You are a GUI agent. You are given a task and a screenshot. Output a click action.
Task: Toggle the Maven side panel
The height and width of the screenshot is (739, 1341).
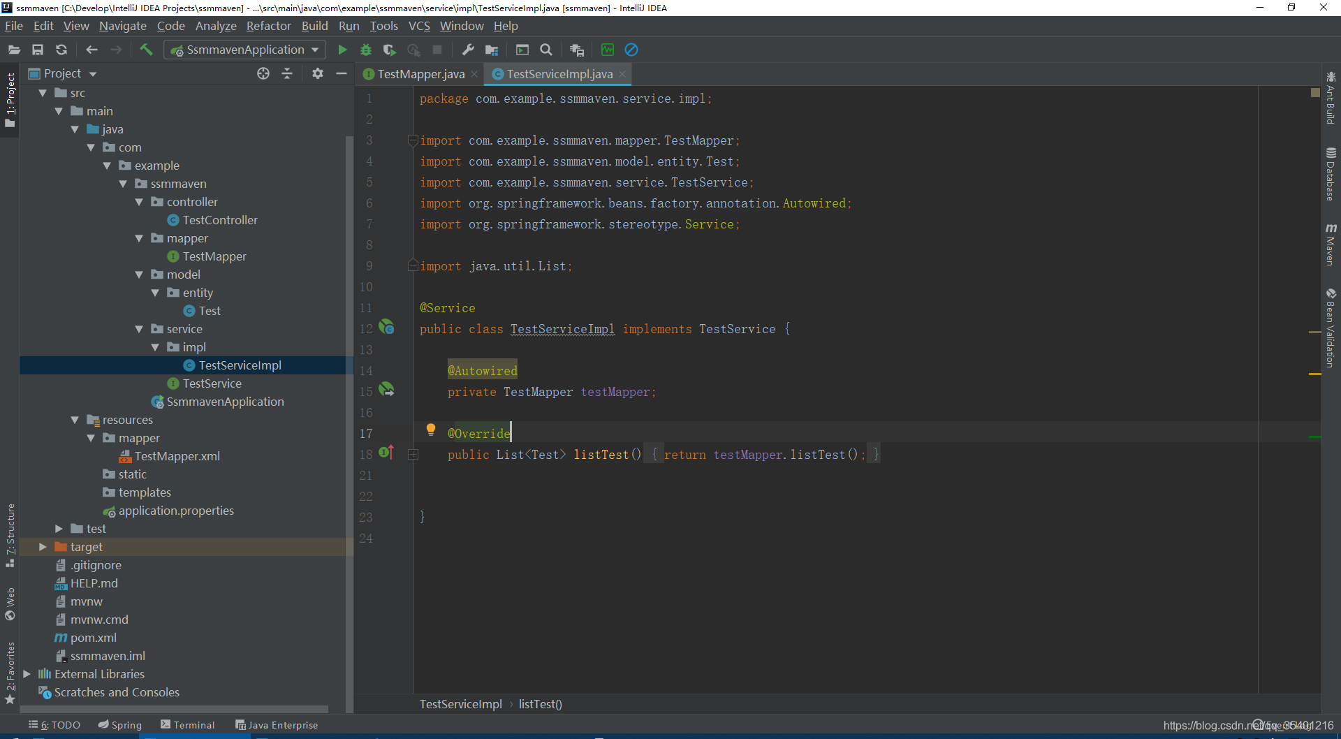pos(1331,244)
